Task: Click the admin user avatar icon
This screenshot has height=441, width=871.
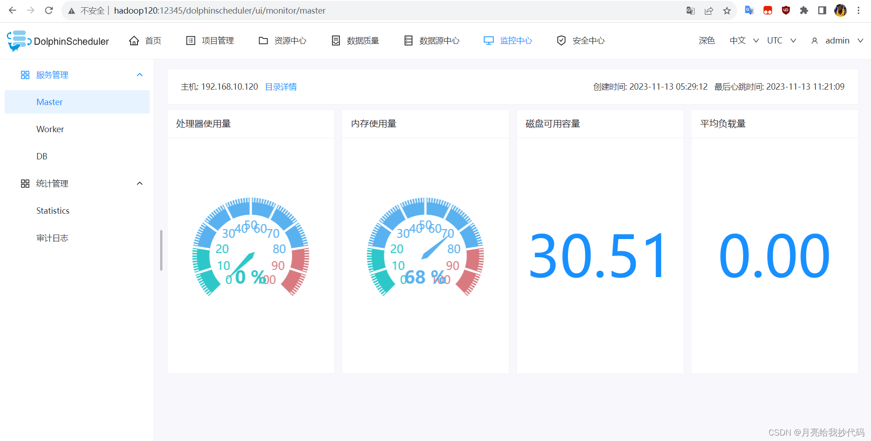Action: pos(815,41)
